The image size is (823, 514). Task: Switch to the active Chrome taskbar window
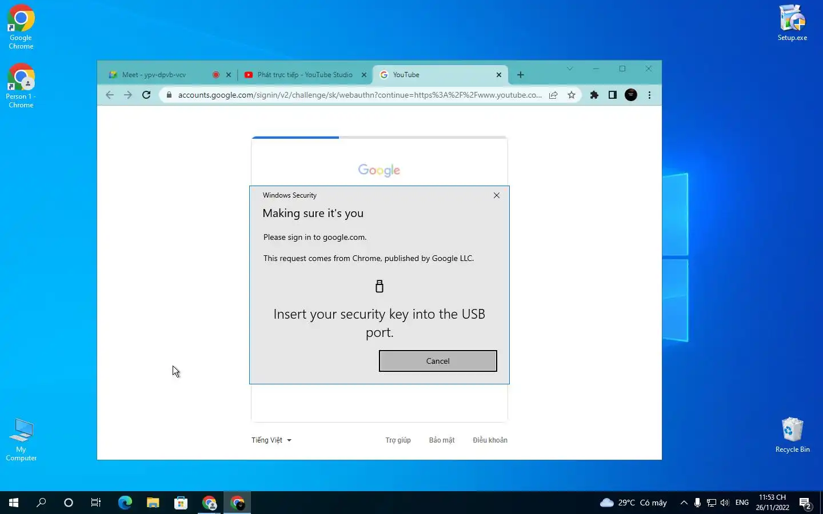(x=237, y=503)
